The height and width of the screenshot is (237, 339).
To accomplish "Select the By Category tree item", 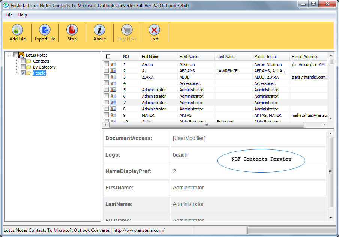I will [x=44, y=67].
